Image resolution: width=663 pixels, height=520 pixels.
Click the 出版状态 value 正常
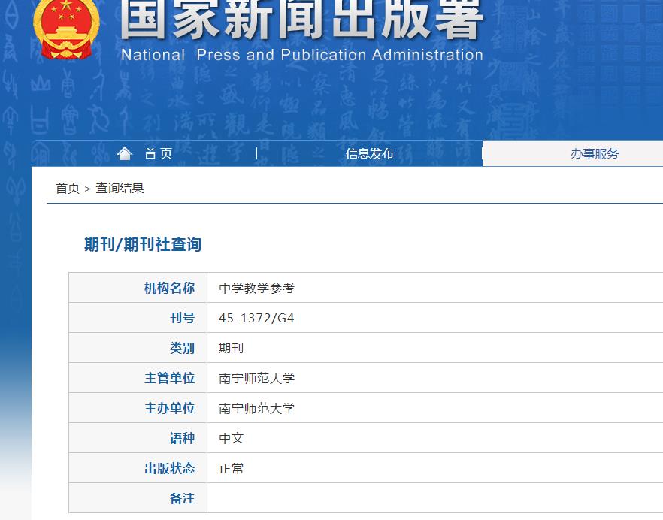tap(229, 467)
